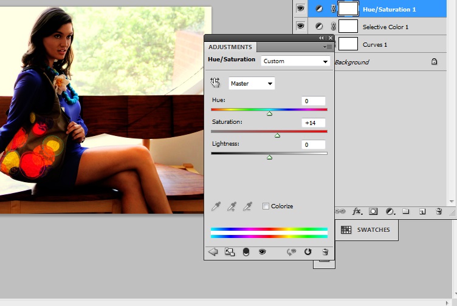The width and height of the screenshot is (457, 306).
Task: Click the Hue value input field
Action: coord(314,101)
